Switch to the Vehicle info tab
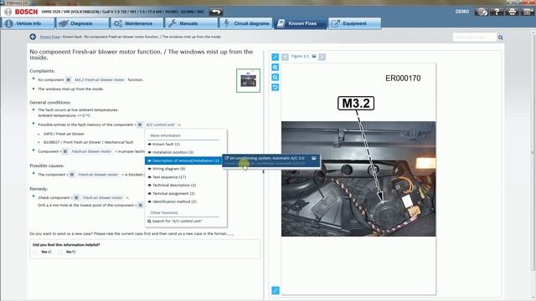The image size is (536, 301). pos(28,23)
